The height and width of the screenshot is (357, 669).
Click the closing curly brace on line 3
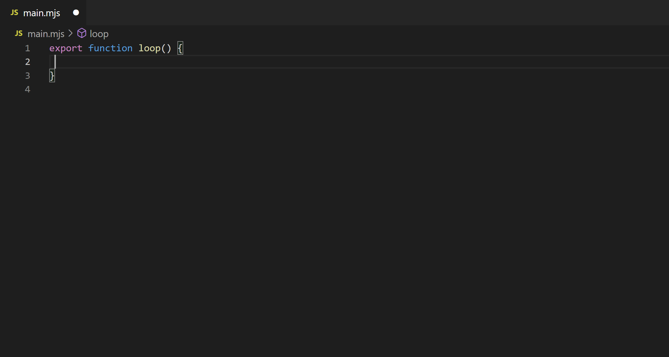coord(52,76)
